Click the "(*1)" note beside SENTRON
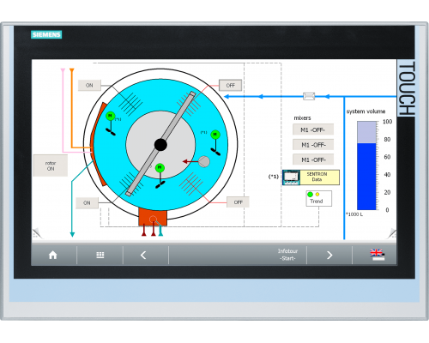429x343 pixels. pyautogui.click(x=273, y=177)
